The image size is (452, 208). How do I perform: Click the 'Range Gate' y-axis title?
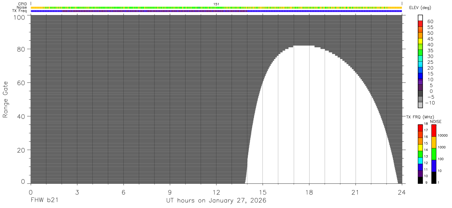(6, 99)
